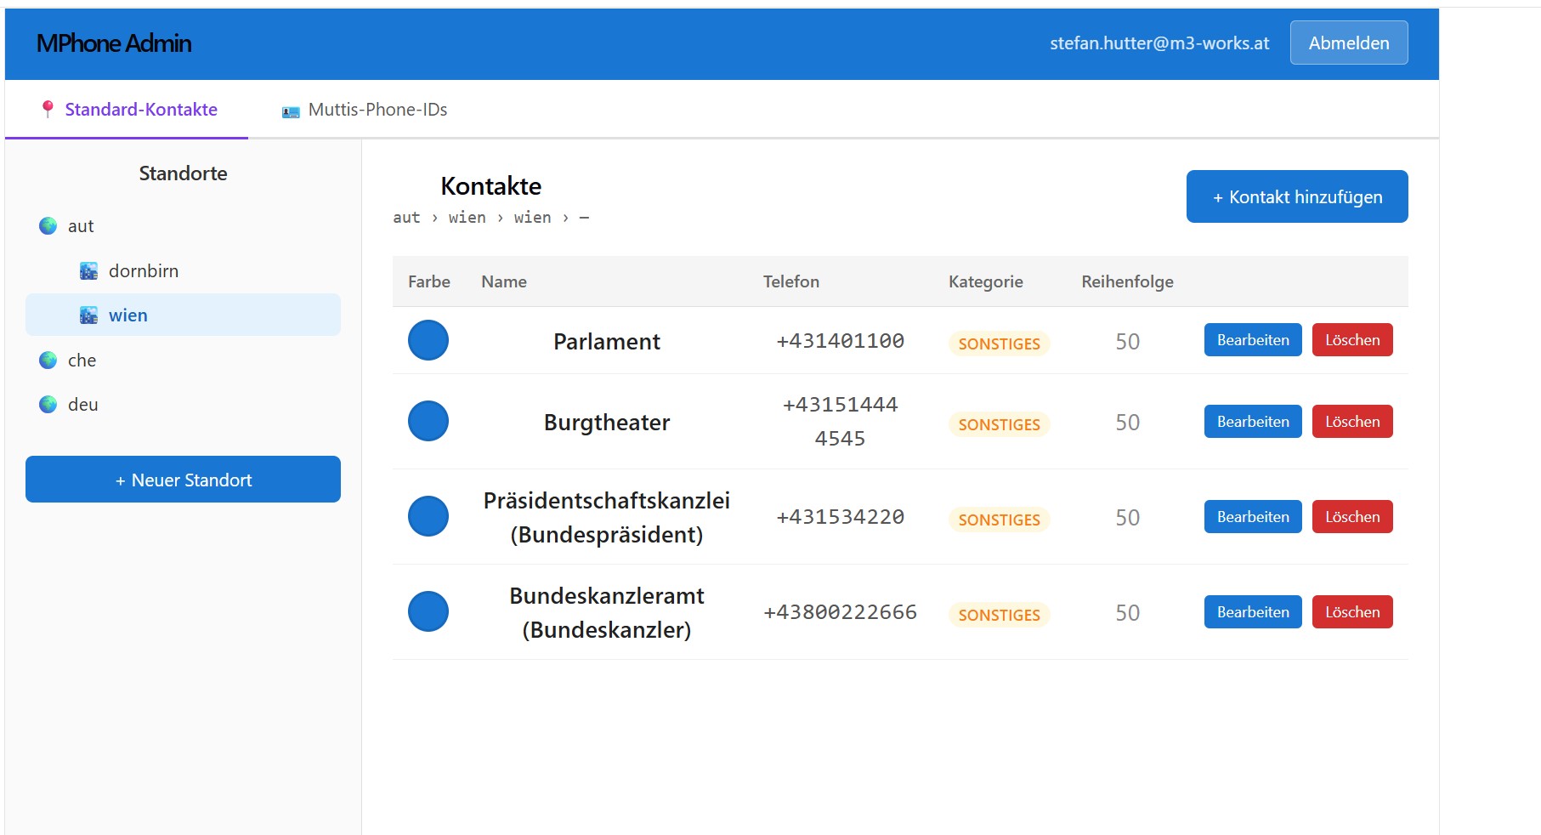Click aut in the breadcrumb path
Image resolution: width=1541 pixels, height=835 pixels.
click(406, 218)
